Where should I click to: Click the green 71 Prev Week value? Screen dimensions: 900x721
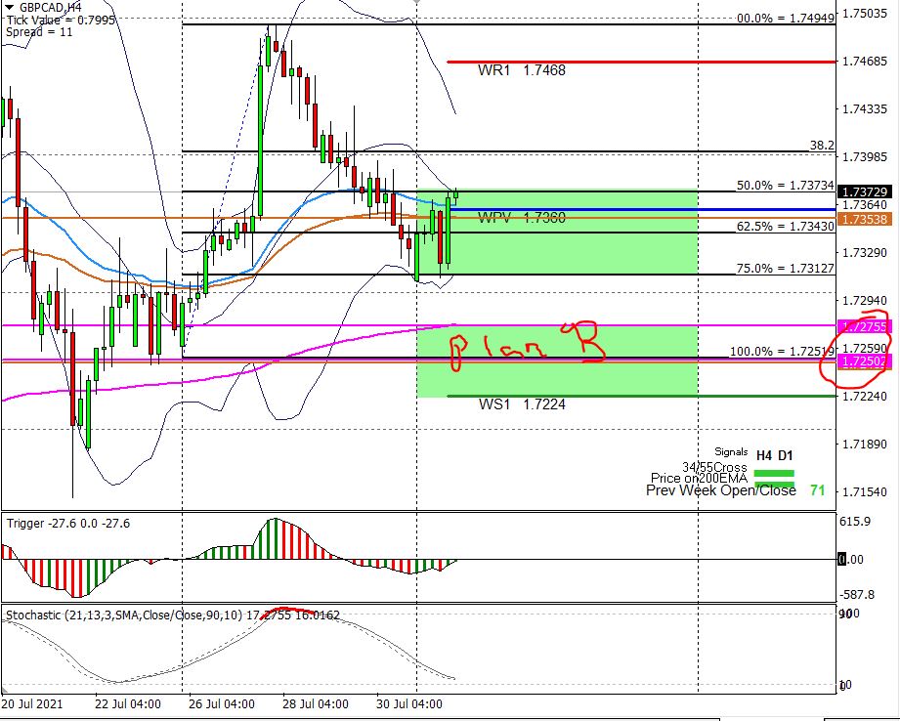click(x=817, y=490)
